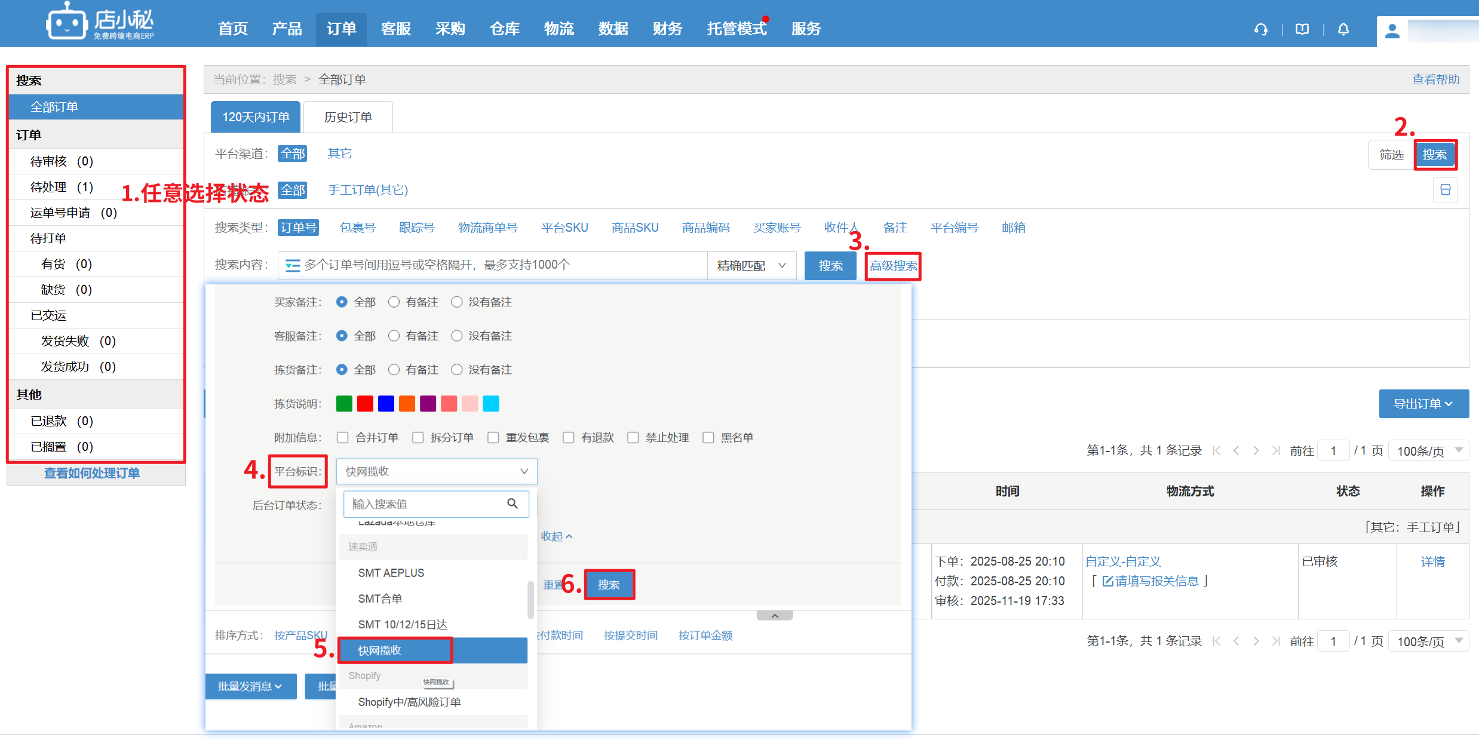Click the notification bell icon
This screenshot has height=740, width=1479.
point(1343,29)
